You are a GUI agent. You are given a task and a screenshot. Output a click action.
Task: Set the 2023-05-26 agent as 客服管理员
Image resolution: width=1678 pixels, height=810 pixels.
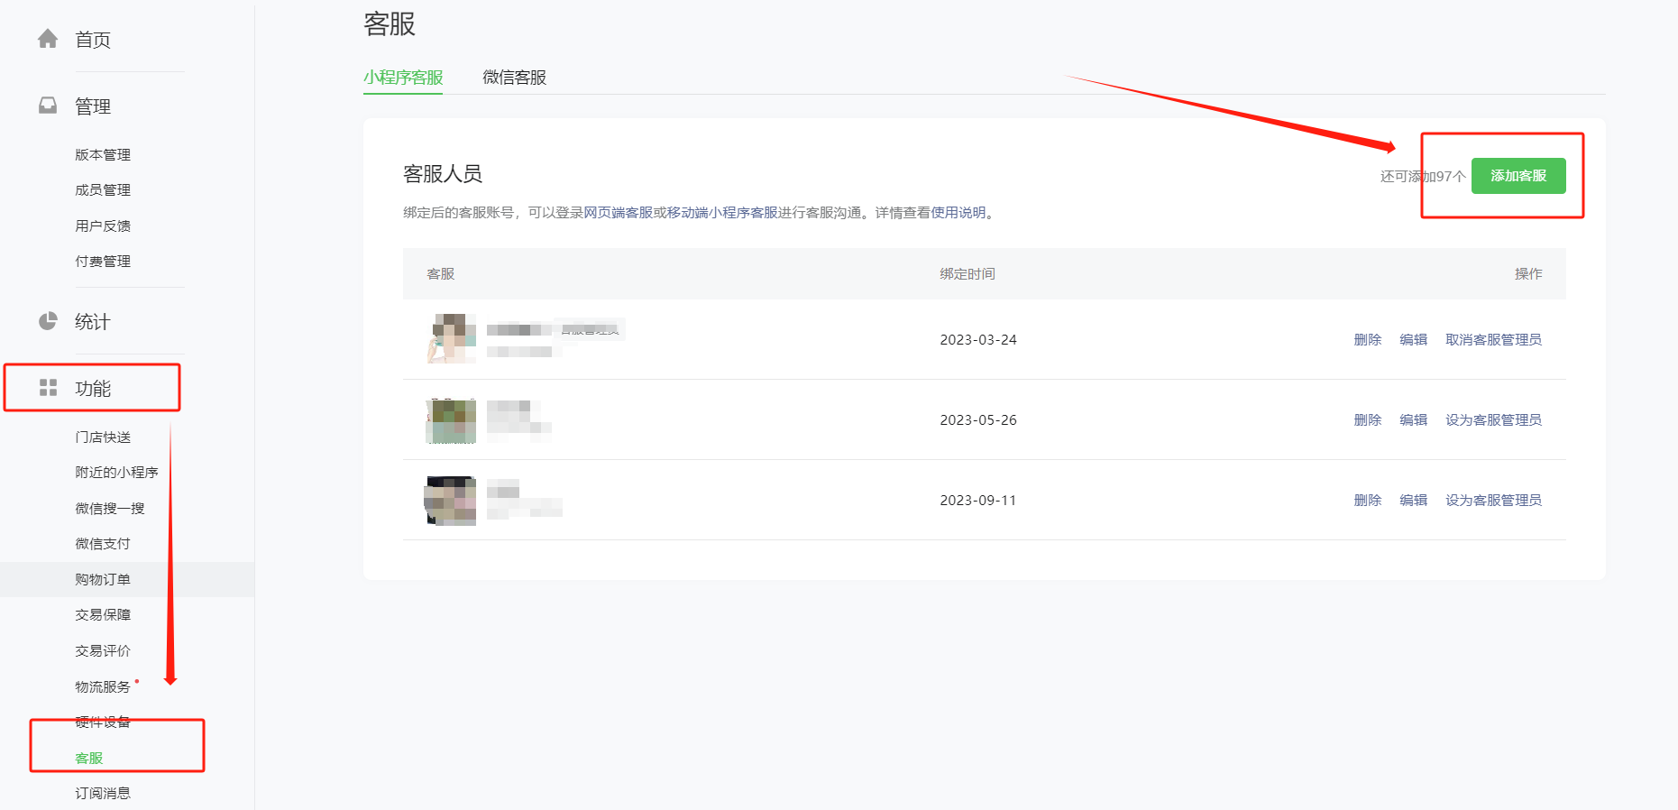[1493, 420]
